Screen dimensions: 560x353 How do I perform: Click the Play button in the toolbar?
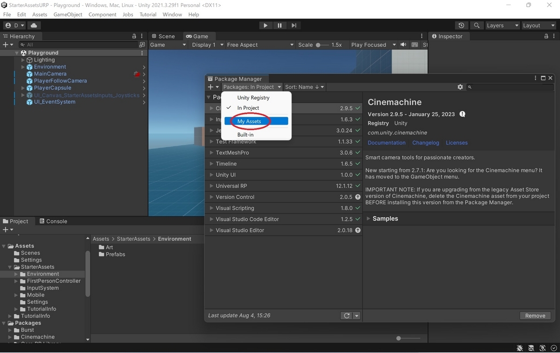[266, 26]
